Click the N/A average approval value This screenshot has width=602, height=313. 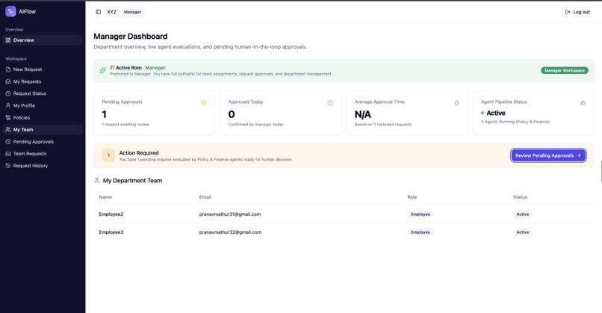(x=362, y=114)
